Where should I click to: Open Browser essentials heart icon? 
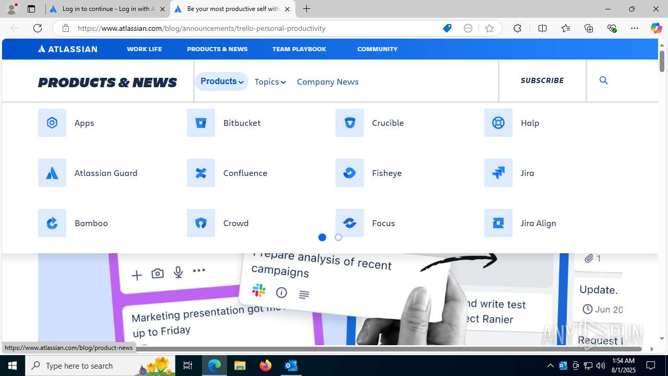(612, 28)
